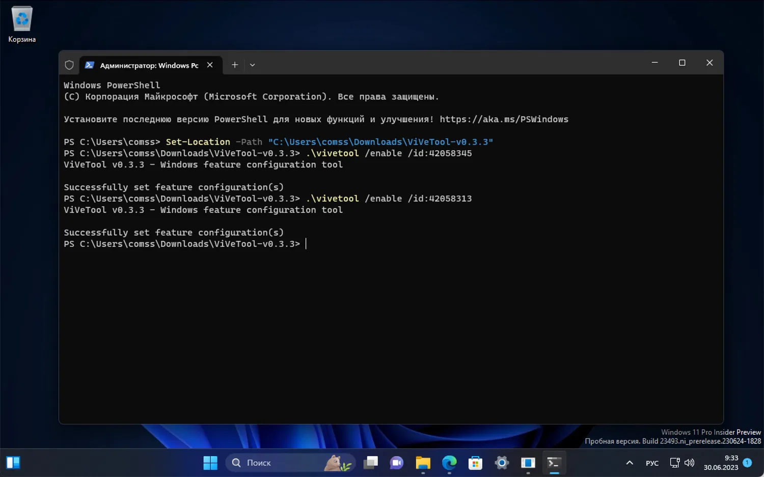The image size is (764, 477).
Task: Close the Администратор: Windows PowerShell tab
Action: coord(210,65)
